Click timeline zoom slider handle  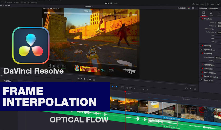click(x=143, y=89)
